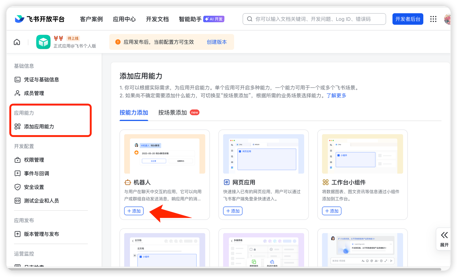This screenshot has width=457, height=277.
Task: Open 客户案例 in top navigation
Action: [x=91, y=19]
